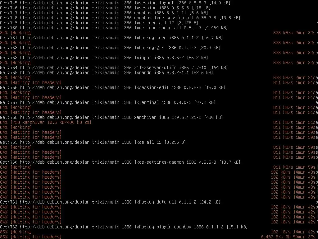Click the Get:749 lxde-core line
318x239 pixels.
click(x=99, y=23)
